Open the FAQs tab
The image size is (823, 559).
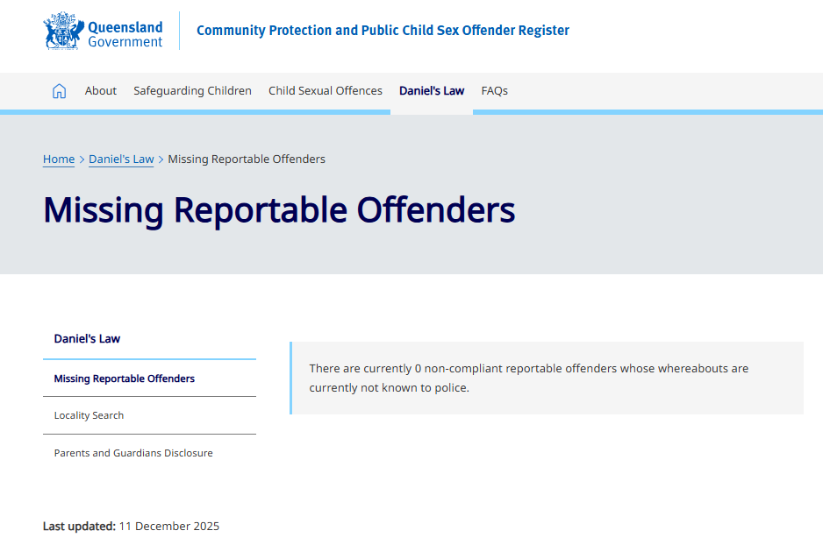click(494, 90)
